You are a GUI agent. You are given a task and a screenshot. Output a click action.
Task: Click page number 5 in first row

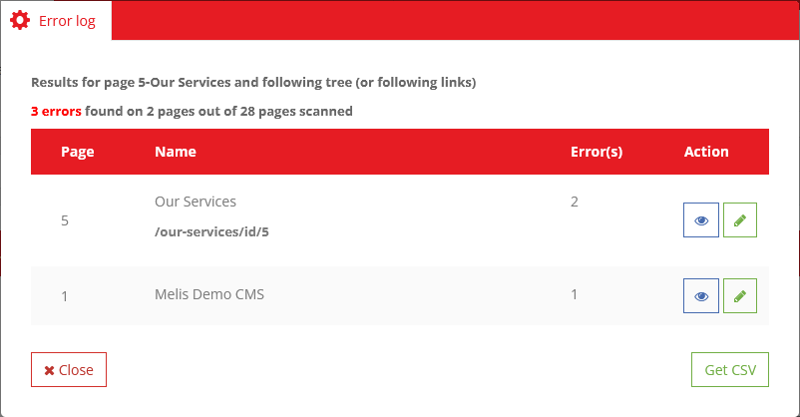65,220
